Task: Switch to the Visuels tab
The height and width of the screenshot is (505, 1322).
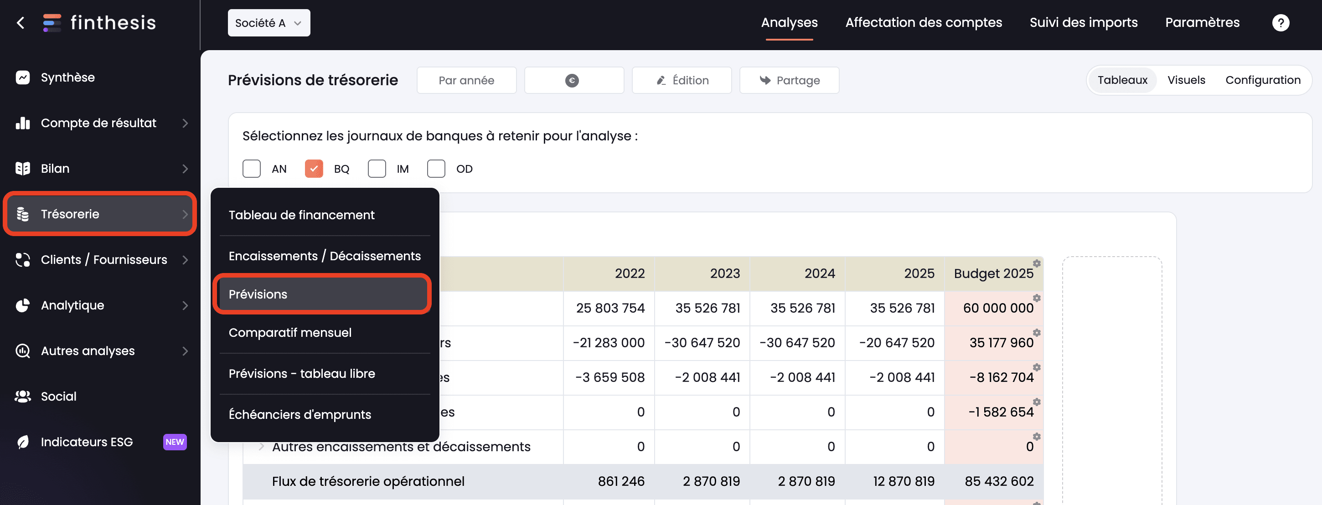Action: tap(1186, 80)
